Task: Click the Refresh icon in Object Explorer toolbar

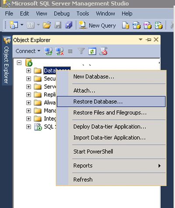Action: tap(92, 51)
